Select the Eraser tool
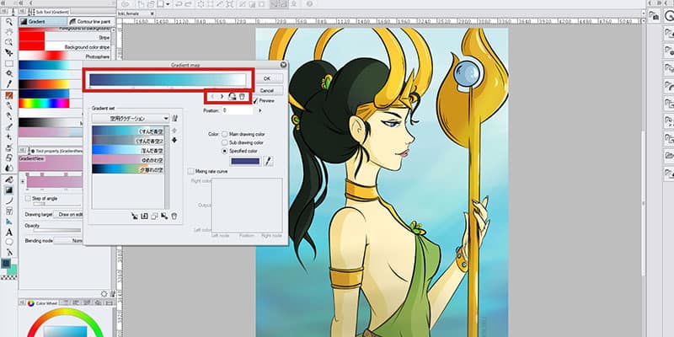This screenshot has height=337, width=674. 8,158
